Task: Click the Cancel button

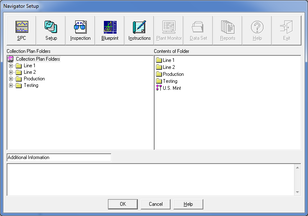Action: [x=155, y=204]
